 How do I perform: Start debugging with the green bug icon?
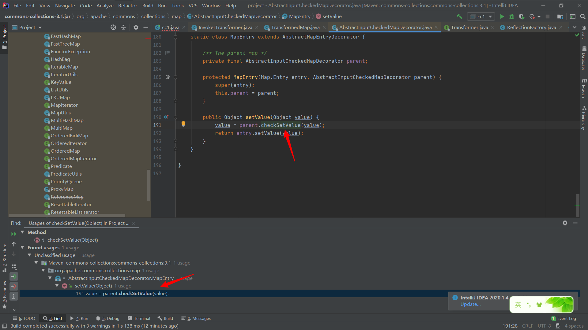coord(512,17)
